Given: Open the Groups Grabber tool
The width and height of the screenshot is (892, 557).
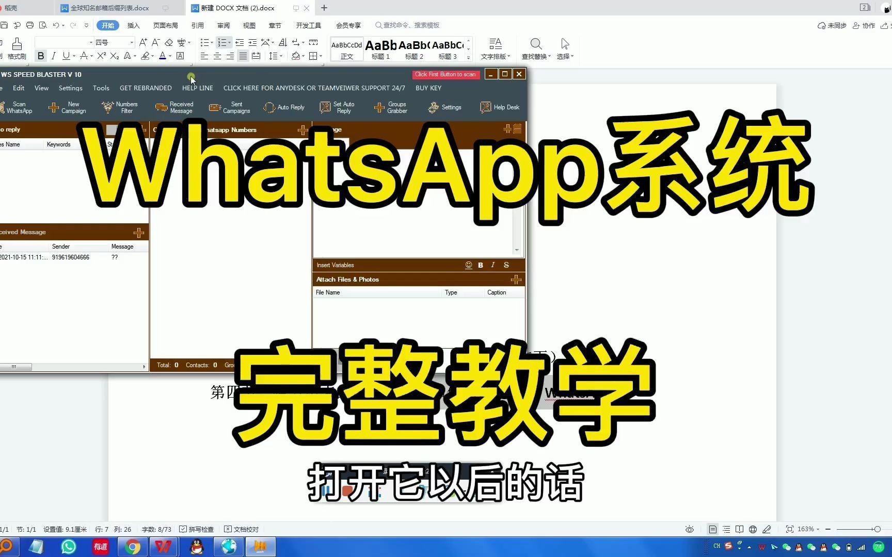Looking at the screenshot, I should [x=391, y=107].
